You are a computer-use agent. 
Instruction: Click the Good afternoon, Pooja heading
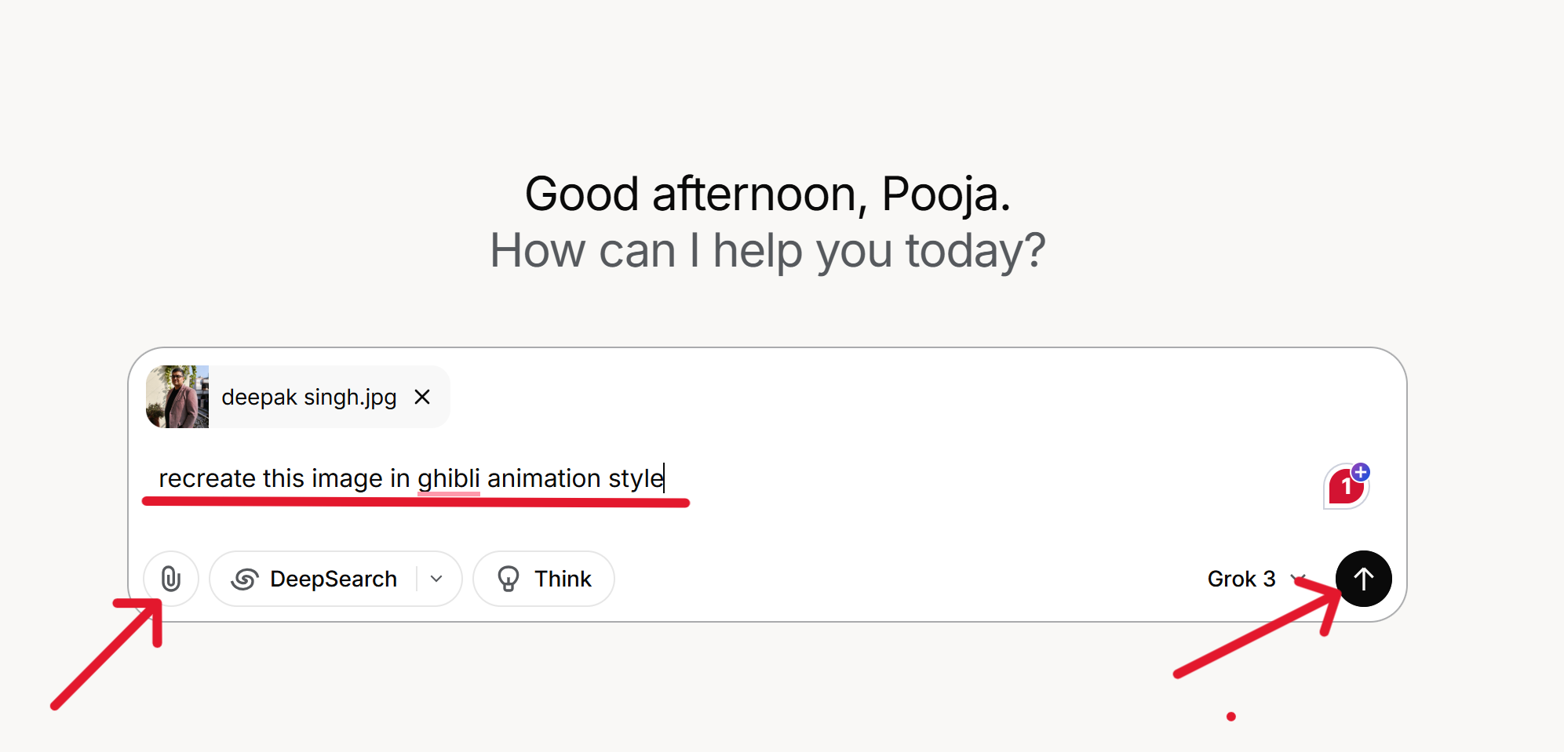coord(767,194)
